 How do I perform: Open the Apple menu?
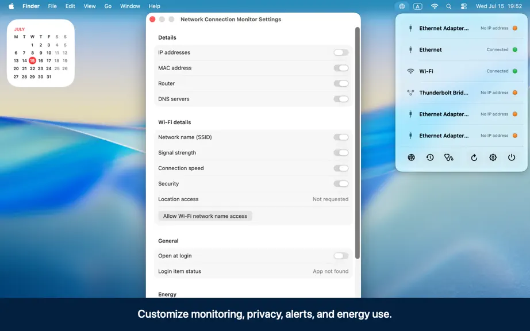coord(11,6)
